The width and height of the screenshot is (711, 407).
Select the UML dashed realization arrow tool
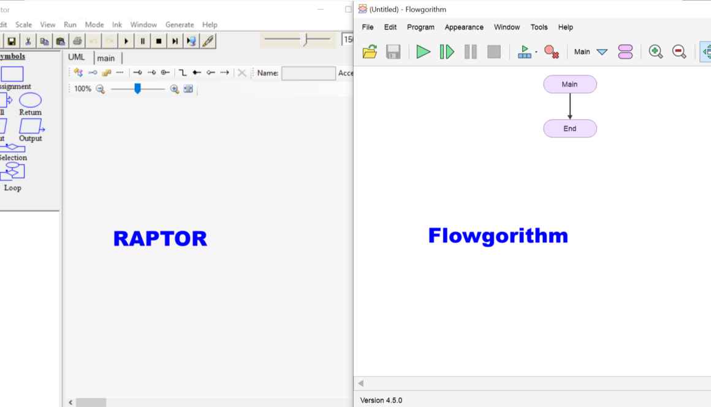coord(151,72)
